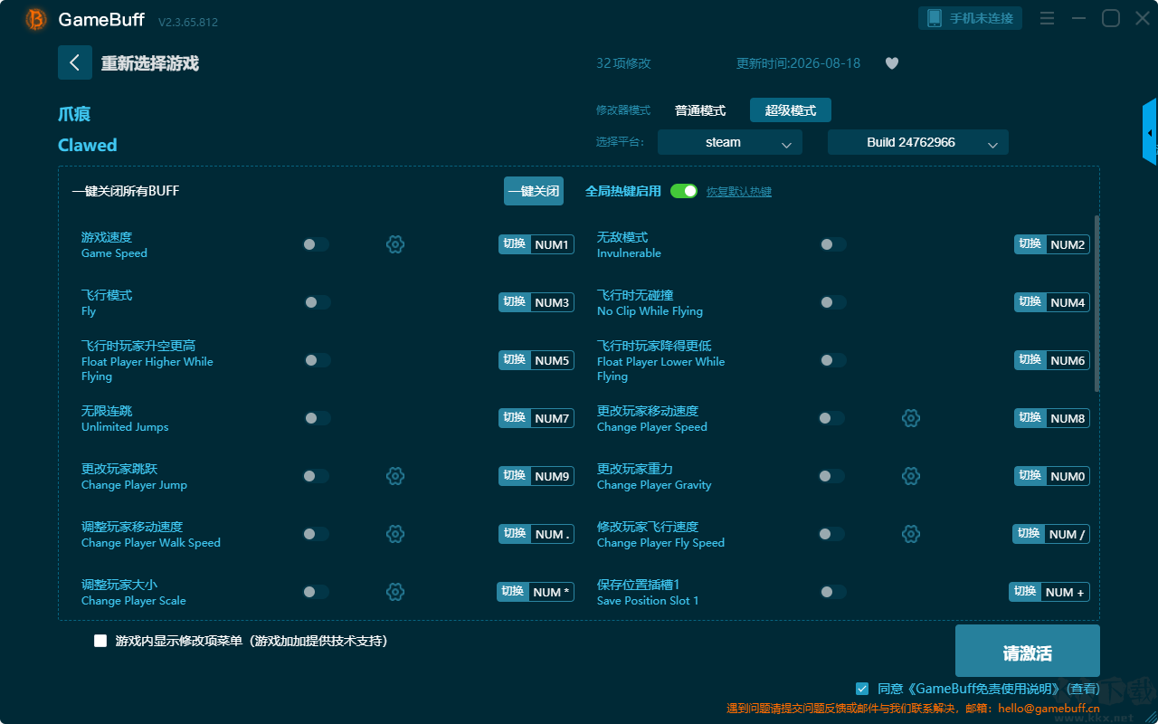
Task: Go back with the arrow button
Action: tap(75, 63)
